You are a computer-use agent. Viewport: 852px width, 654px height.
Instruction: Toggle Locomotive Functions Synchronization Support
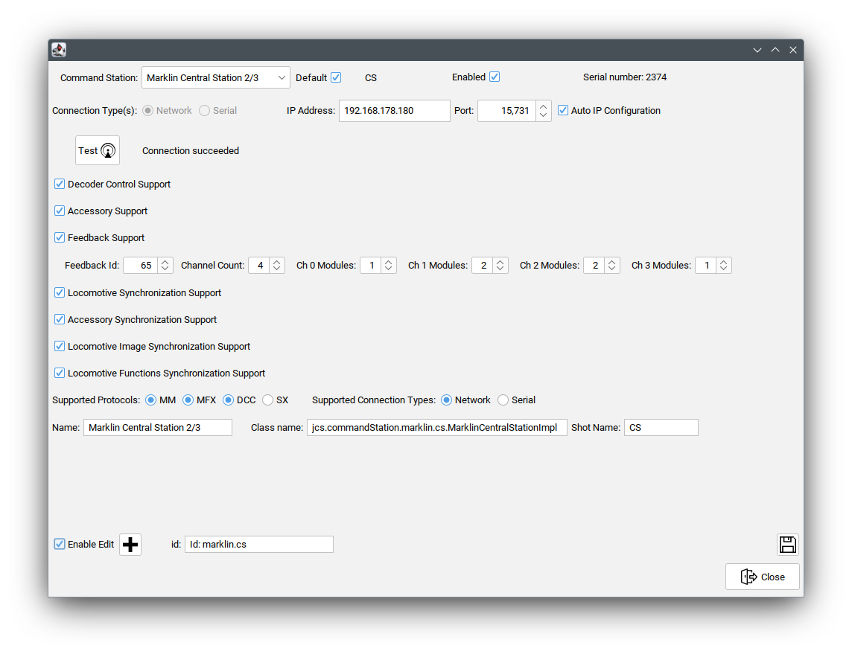[x=60, y=373]
